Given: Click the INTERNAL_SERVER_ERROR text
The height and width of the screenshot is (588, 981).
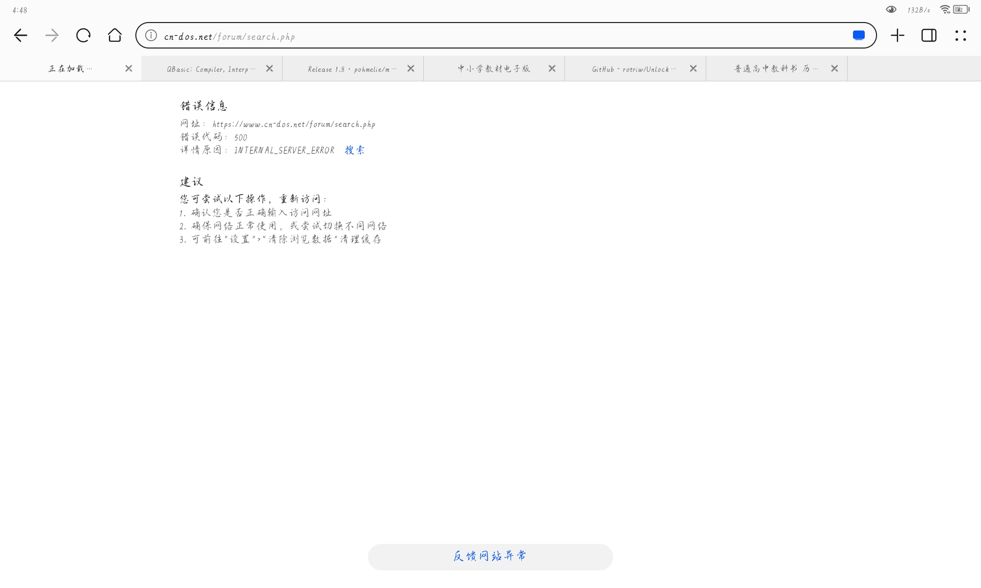Looking at the screenshot, I should click(x=284, y=150).
